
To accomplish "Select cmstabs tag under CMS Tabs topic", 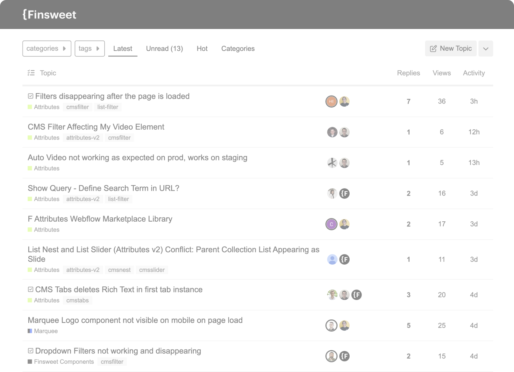I will pos(77,300).
